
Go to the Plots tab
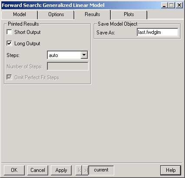(x=129, y=14)
